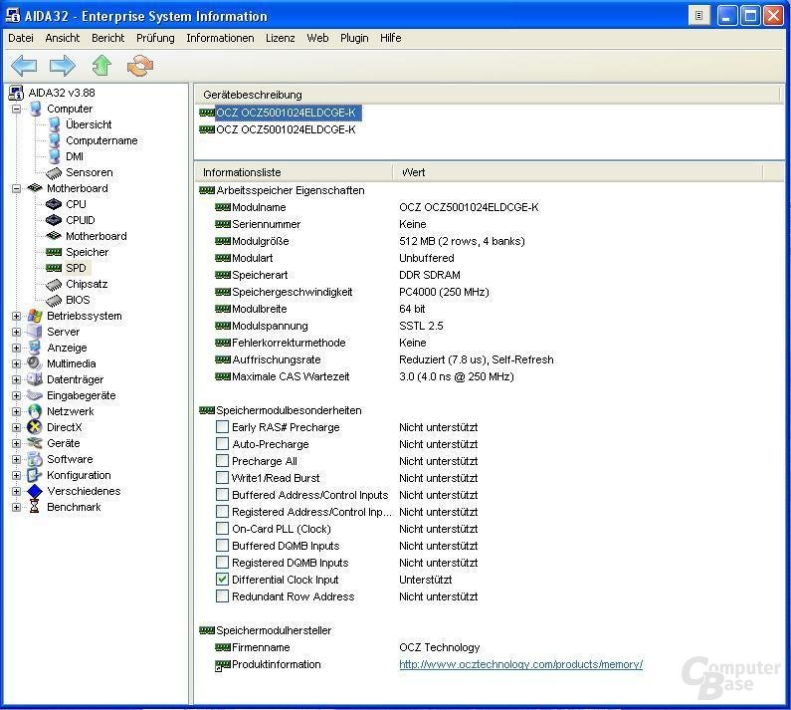Image resolution: width=791 pixels, height=710 pixels.
Task: Open the ocztechnology.com product link
Action: (520, 664)
